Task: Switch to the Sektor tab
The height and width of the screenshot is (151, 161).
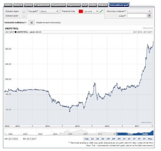Action: 93,5
